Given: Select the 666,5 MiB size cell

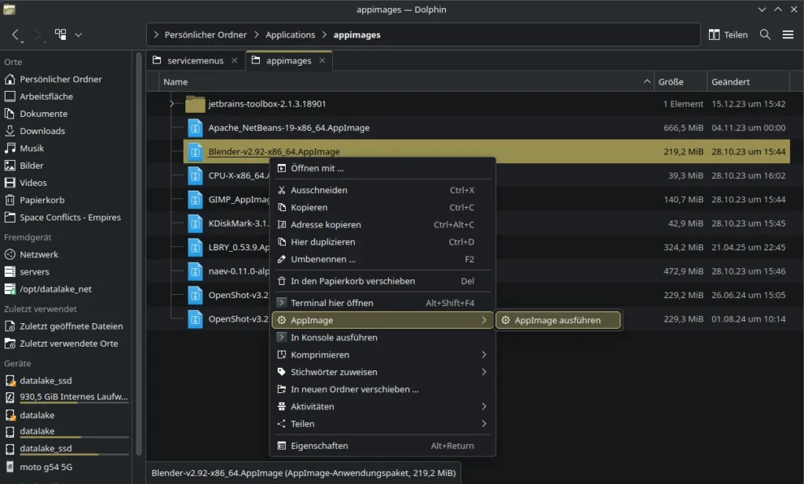Looking at the screenshot, I should tap(683, 128).
